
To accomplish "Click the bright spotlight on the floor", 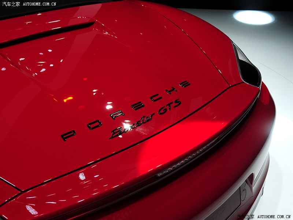I will click(253, 17).
